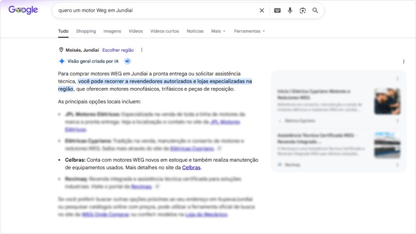The image size is (416, 234).
Task: Switch to the Shopping tab
Action: point(86,31)
